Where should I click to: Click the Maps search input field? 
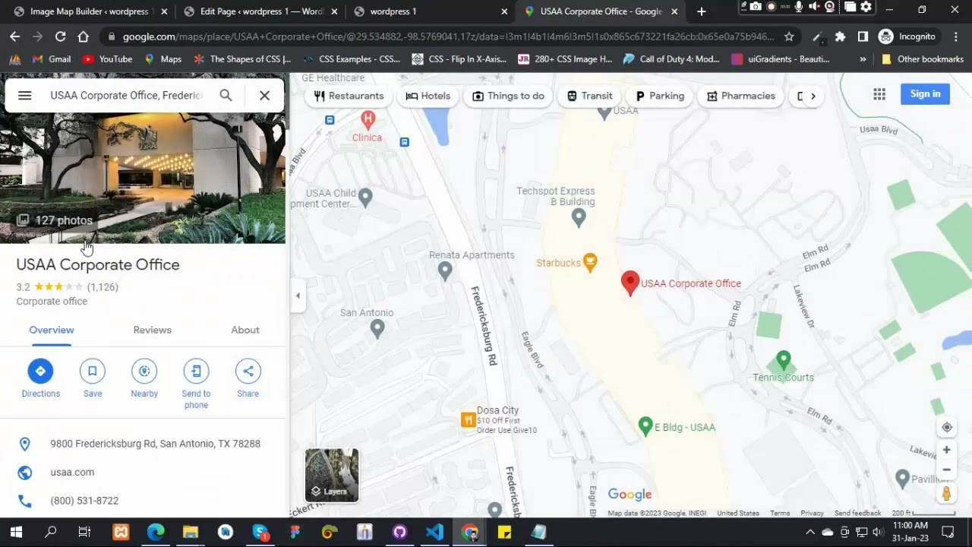[127, 96]
